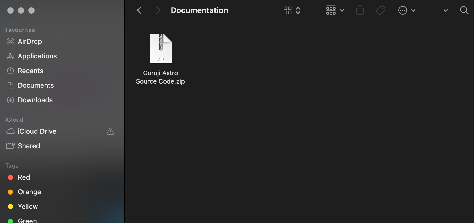The height and width of the screenshot is (223, 474).
Task: Minimize the Finder window
Action: click(21, 10)
